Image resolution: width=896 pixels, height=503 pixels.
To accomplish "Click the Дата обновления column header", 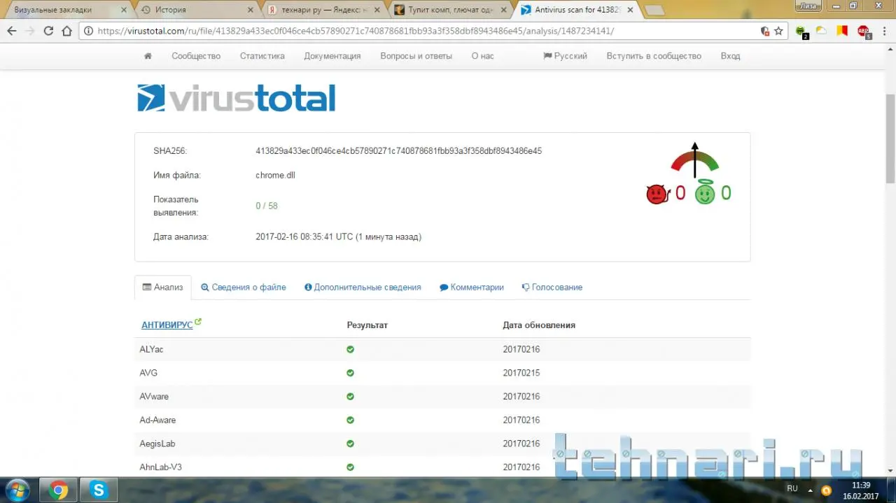I will [x=539, y=325].
